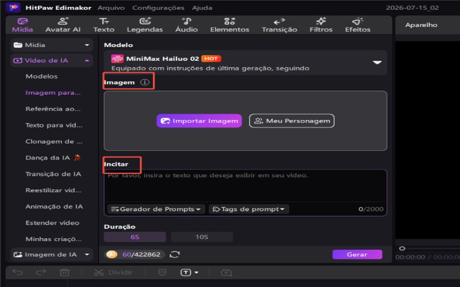Click the info icon next to Imagem
The height and width of the screenshot is (287, 460).
point(145,82)
